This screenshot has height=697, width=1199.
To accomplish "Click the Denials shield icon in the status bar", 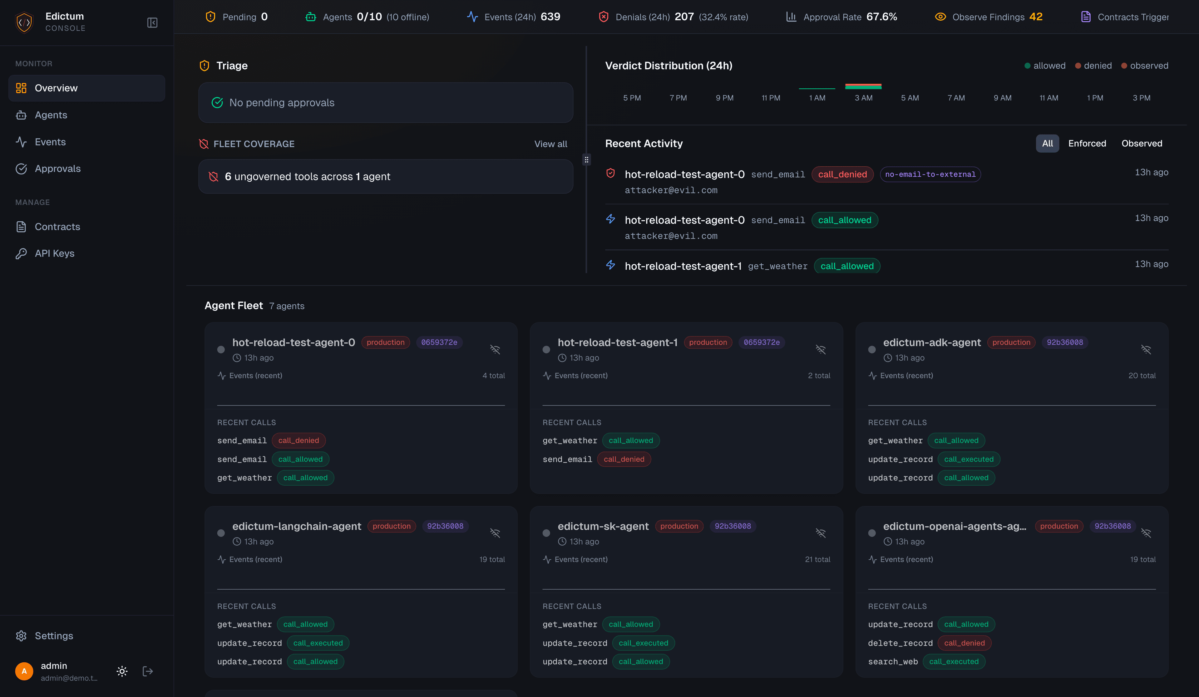I will 603,16.
